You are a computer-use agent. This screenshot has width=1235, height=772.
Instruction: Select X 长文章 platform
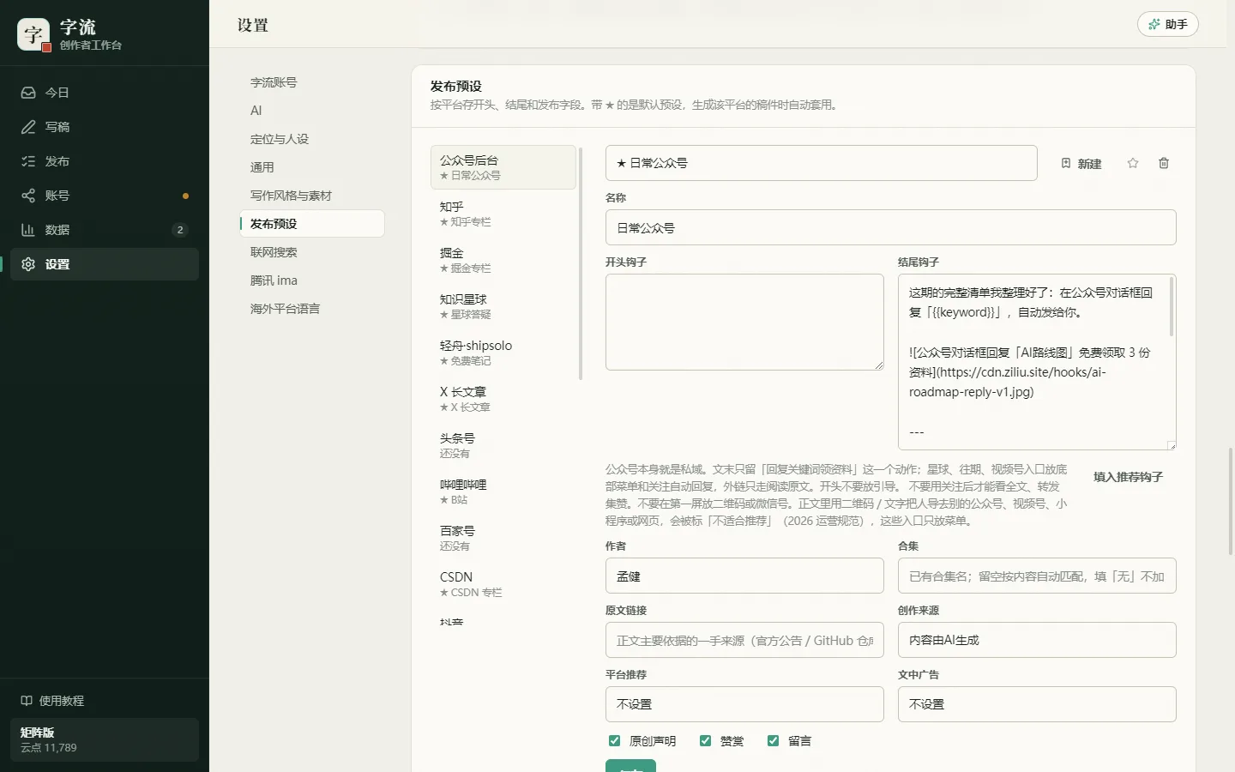tap(503, 399)
